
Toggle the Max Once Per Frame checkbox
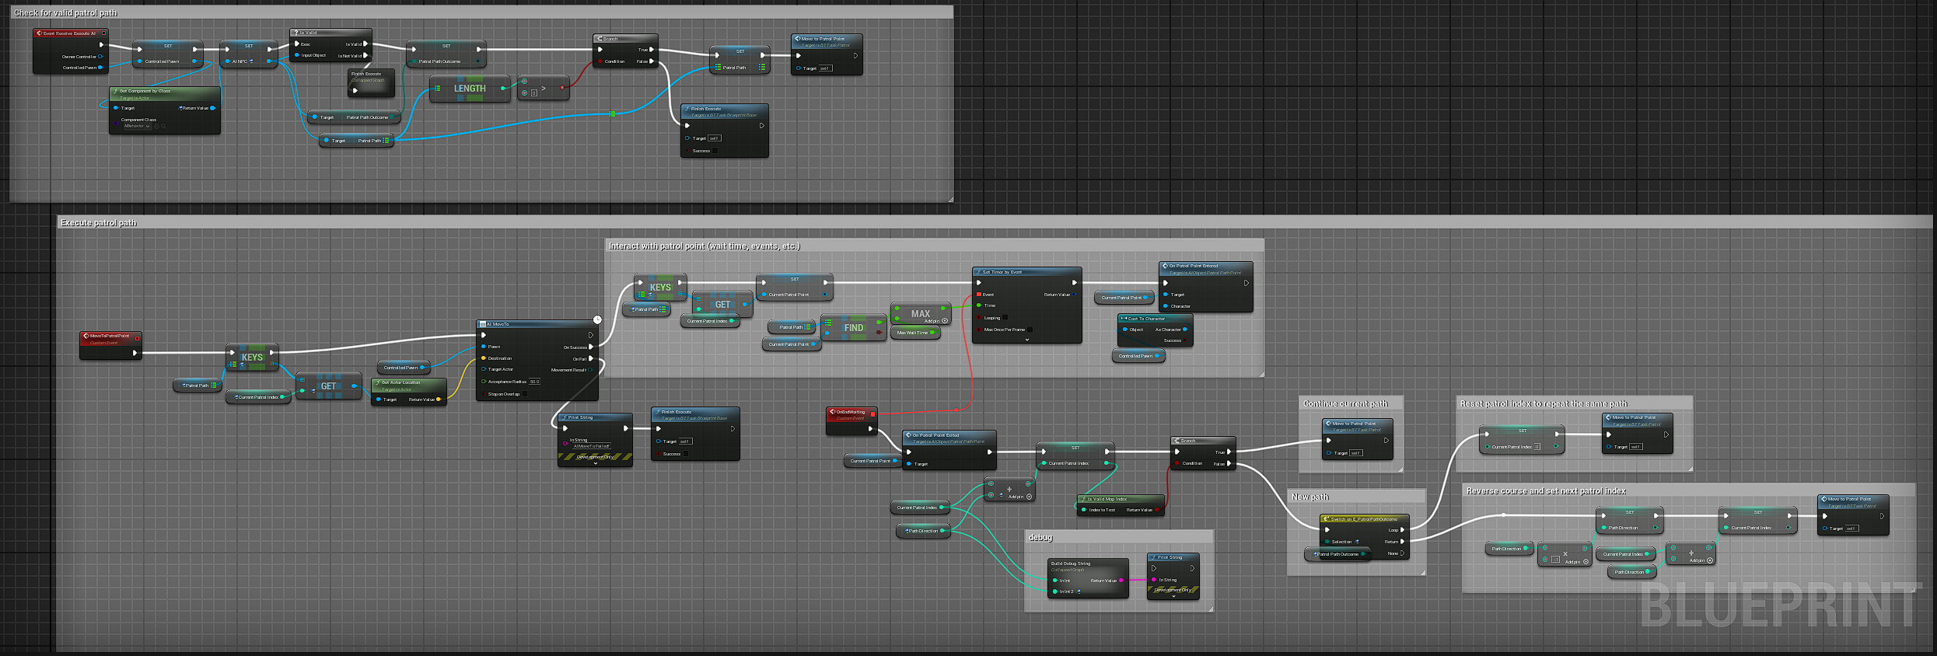(1030, 330)
